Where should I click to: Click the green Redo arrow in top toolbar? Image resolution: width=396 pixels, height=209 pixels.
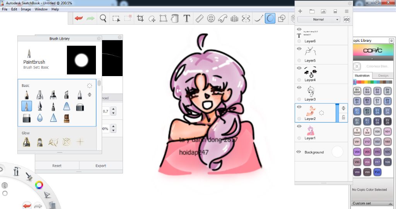90,19
